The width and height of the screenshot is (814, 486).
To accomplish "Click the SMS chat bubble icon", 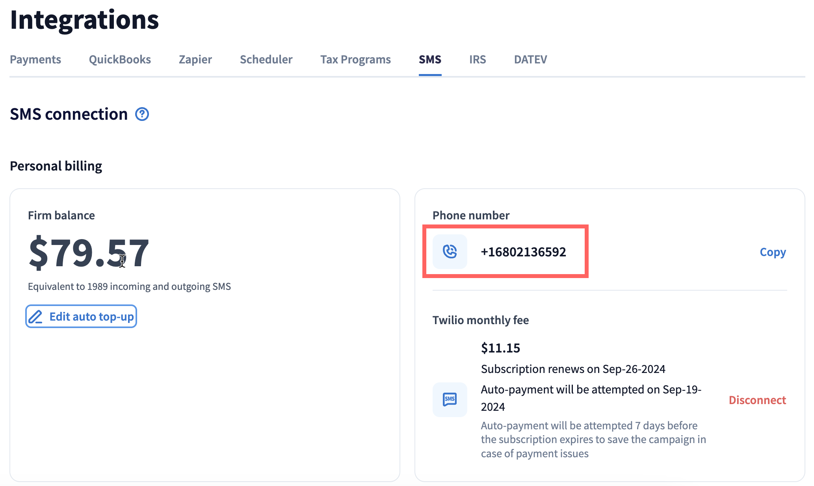I will (450, 399).
